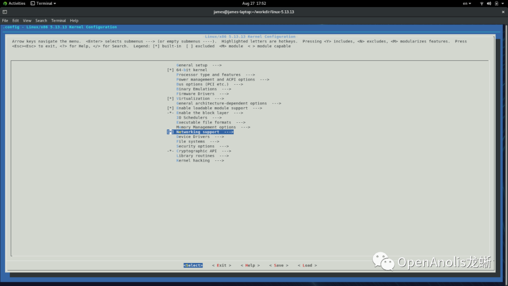This screenshot has height=286, width=508.
Task: Select Device Drivers entry
Action: [200, 137]
